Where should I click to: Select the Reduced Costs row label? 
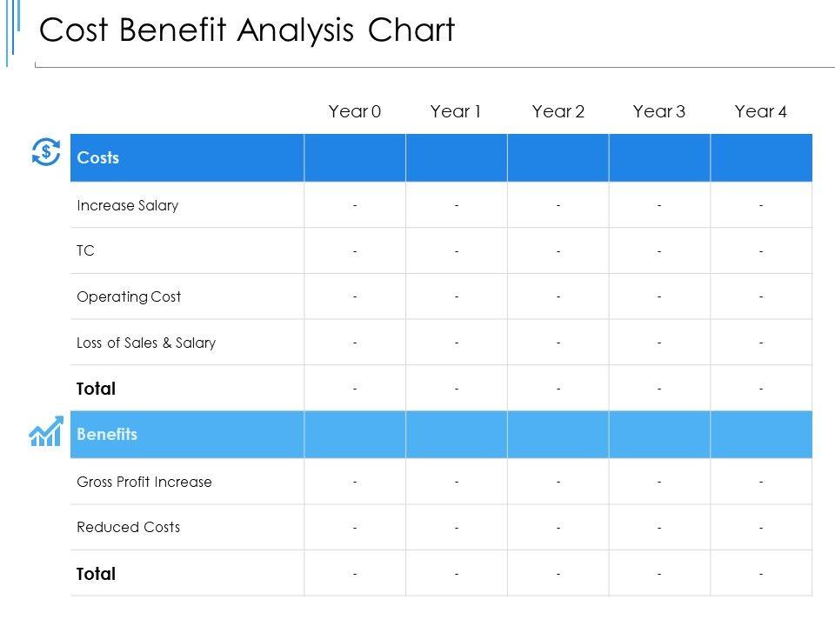pyautogui.click(x=128, y=527)
